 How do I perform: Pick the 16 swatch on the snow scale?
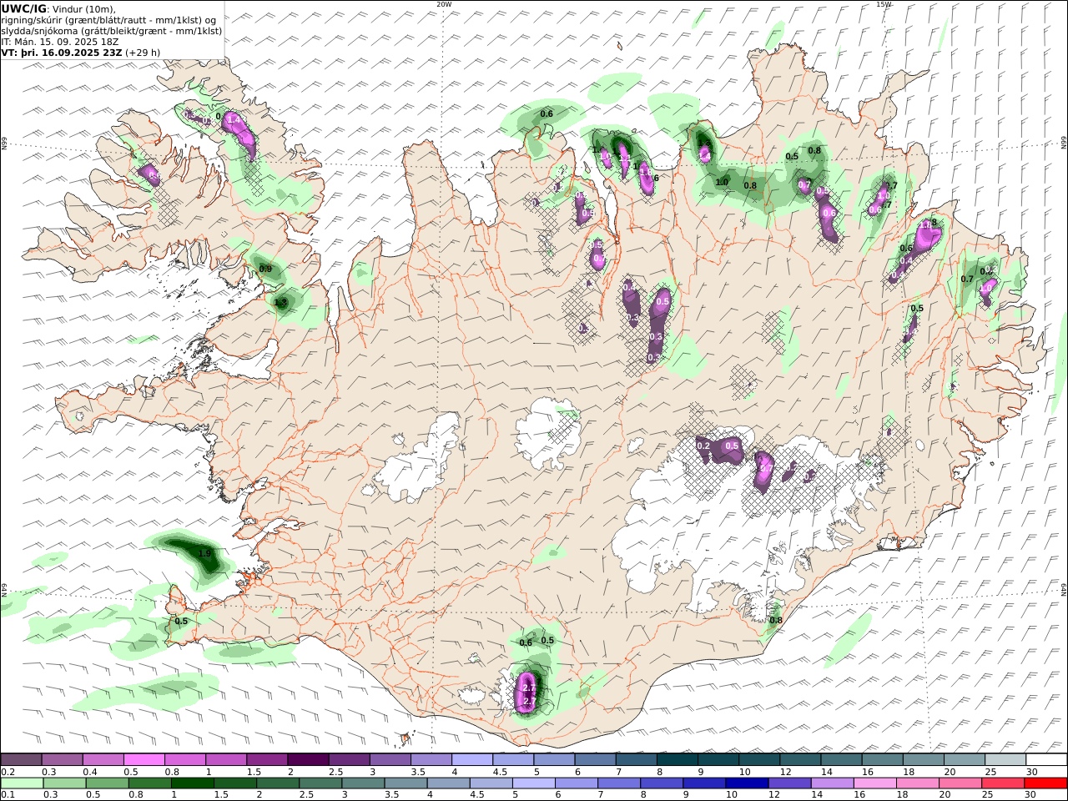click(x=883, y=759)
